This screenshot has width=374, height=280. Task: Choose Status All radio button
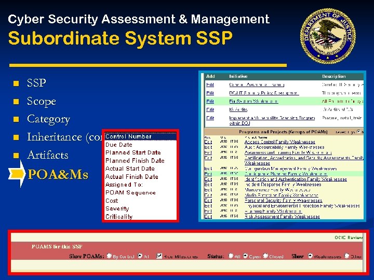231,256
